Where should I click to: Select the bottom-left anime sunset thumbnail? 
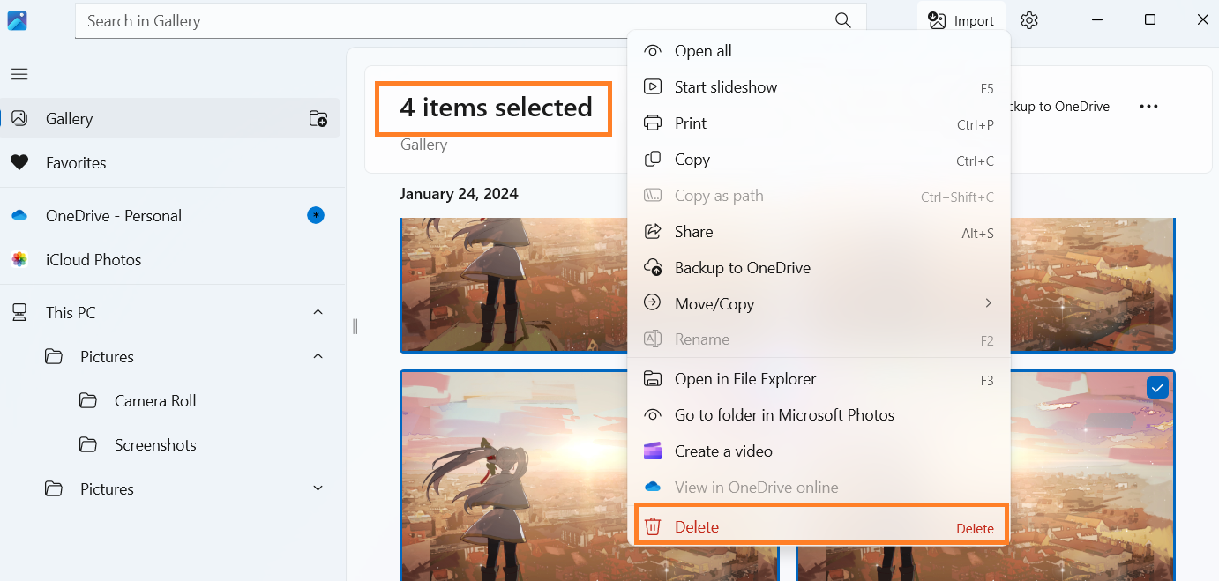(x=512, y=476)
